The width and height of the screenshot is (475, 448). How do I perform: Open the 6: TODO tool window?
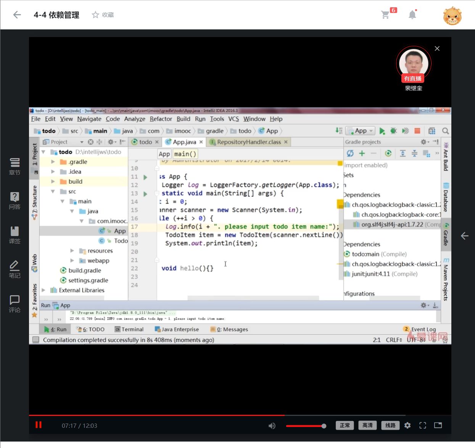pyautogui.click(x=90, y=329)
